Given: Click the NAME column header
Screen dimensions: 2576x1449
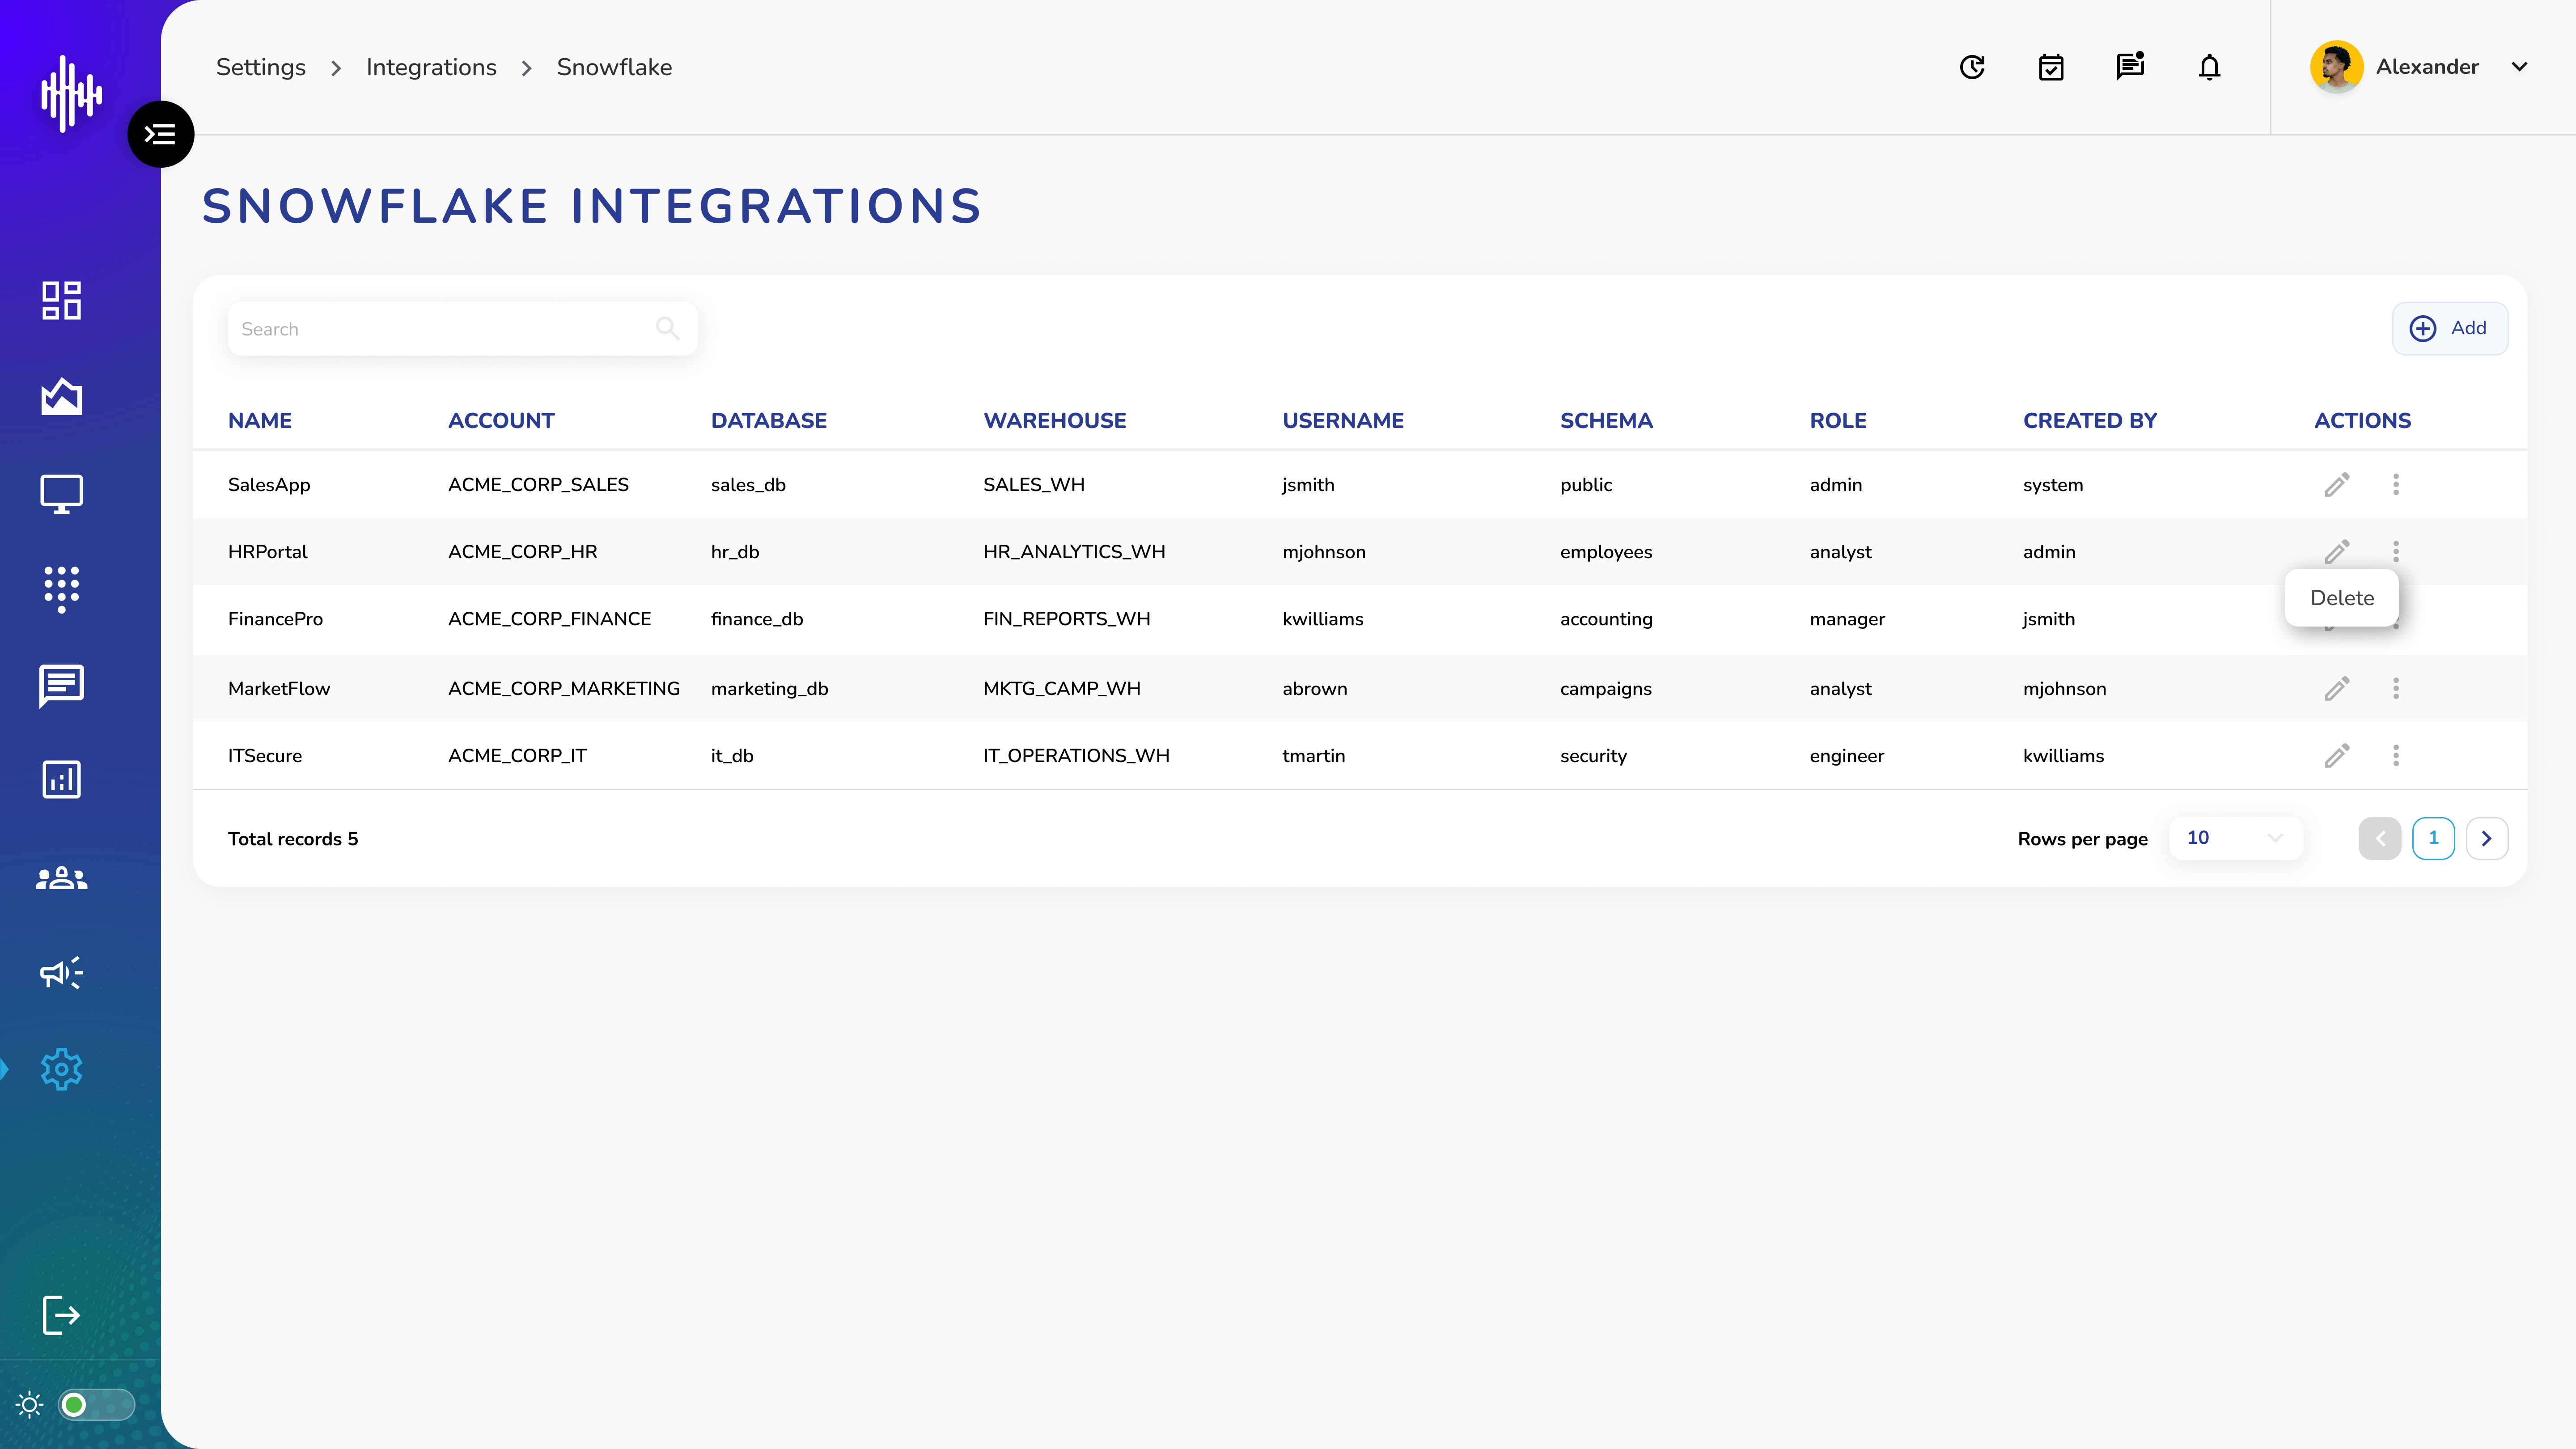Looking at the screenshot, I should click(x=260, y=421).
